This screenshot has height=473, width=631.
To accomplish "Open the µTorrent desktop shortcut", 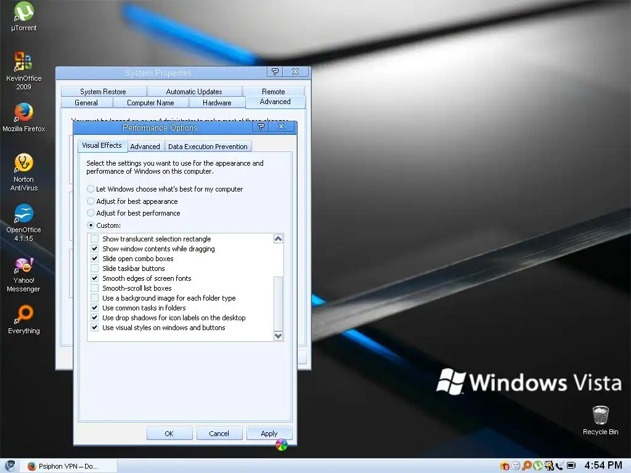I will [x=24, y=17].
